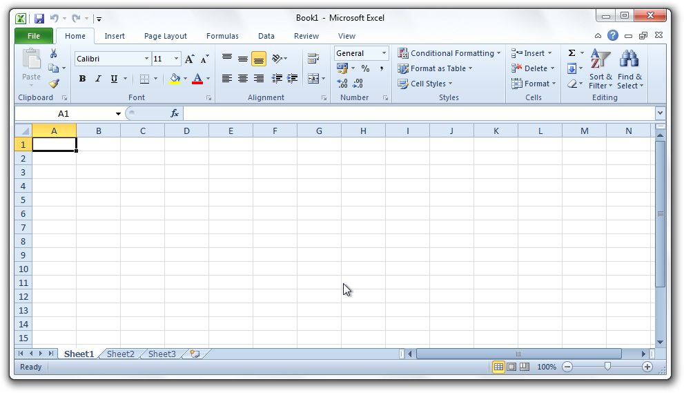
Task: Click Insert Function fx icon
Action: click(175, 113)
